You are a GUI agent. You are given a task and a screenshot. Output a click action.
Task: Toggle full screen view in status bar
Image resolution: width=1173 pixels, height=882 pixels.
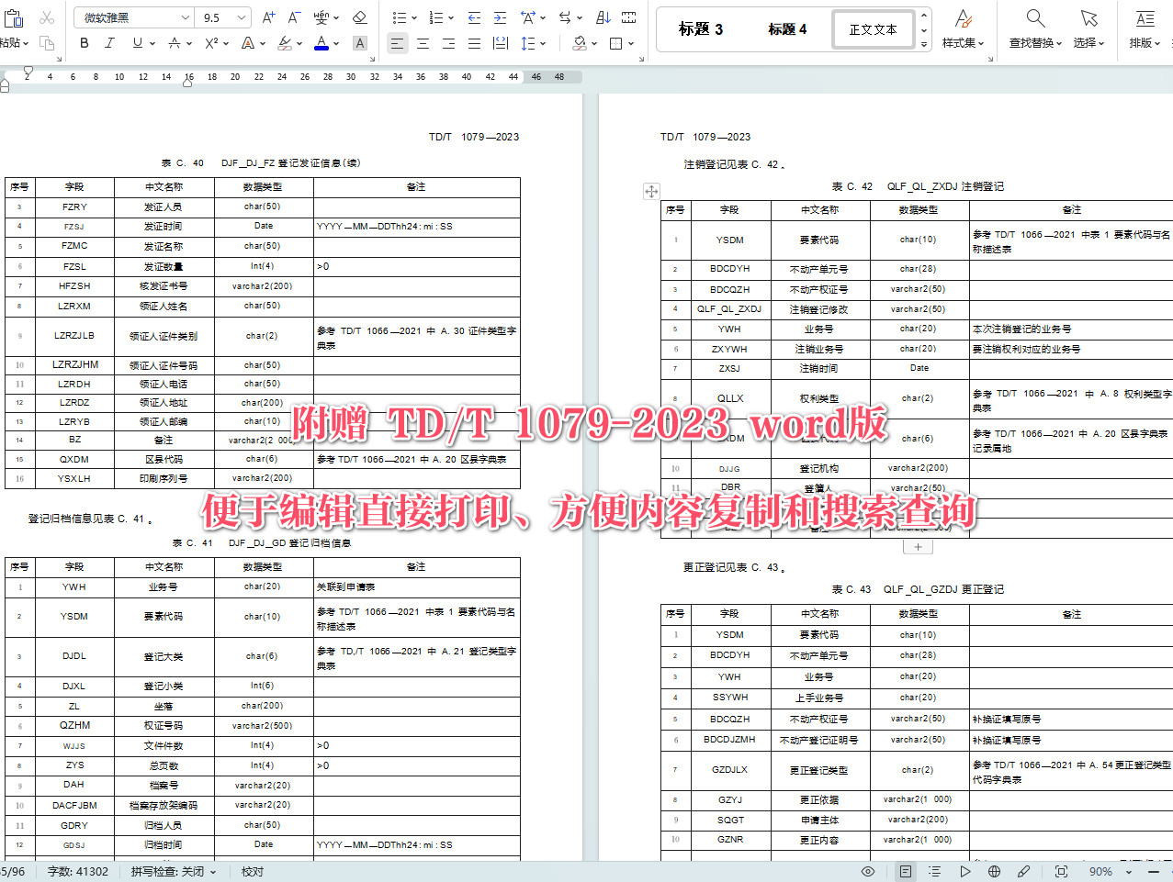[x=1061, y=871]
